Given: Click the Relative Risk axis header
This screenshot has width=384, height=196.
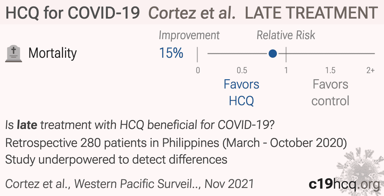Looking at the screenshot, I should 286,35.
